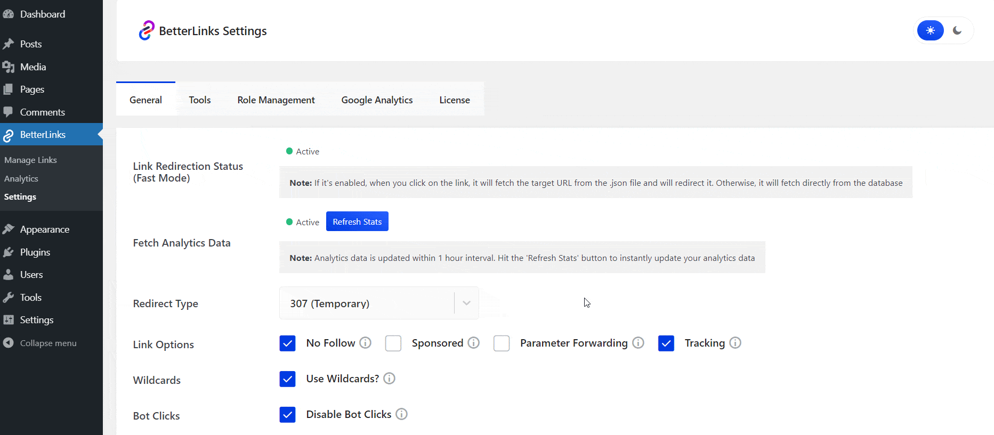Click the info icon next to Sponsored

(474, 343)
